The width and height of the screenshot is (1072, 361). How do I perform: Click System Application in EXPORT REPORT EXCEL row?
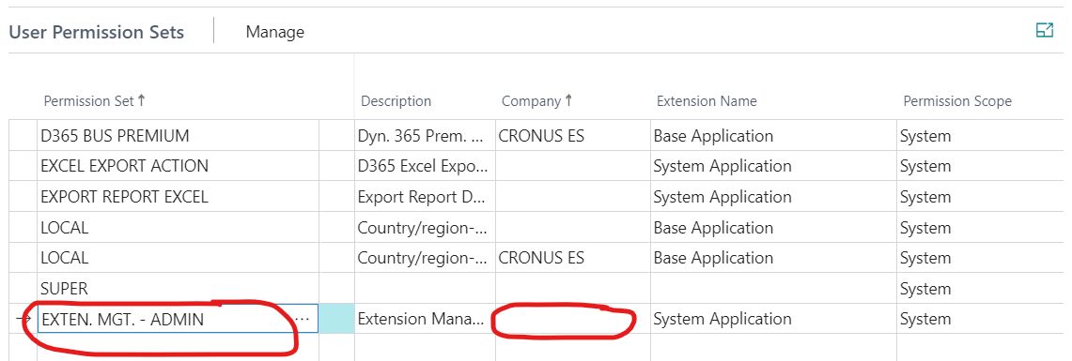773,197
